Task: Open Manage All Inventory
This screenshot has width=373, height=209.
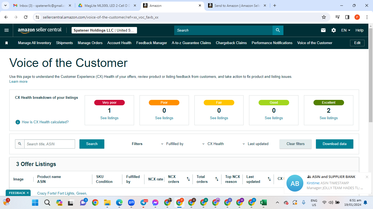Action: [x=34, y=43]
